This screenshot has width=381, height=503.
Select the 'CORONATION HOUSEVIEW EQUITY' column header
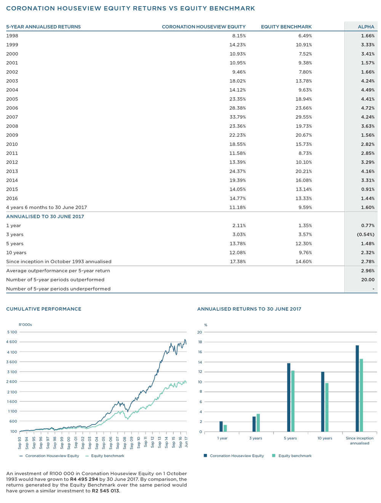[203, 27]
